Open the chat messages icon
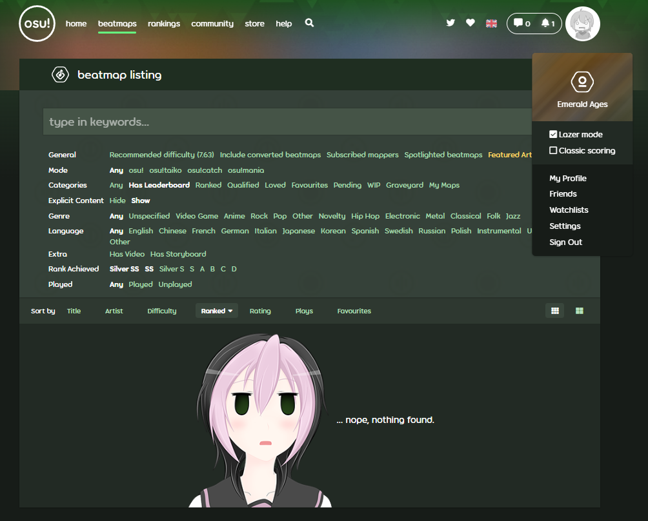The image size is (648, 521). 521,23
